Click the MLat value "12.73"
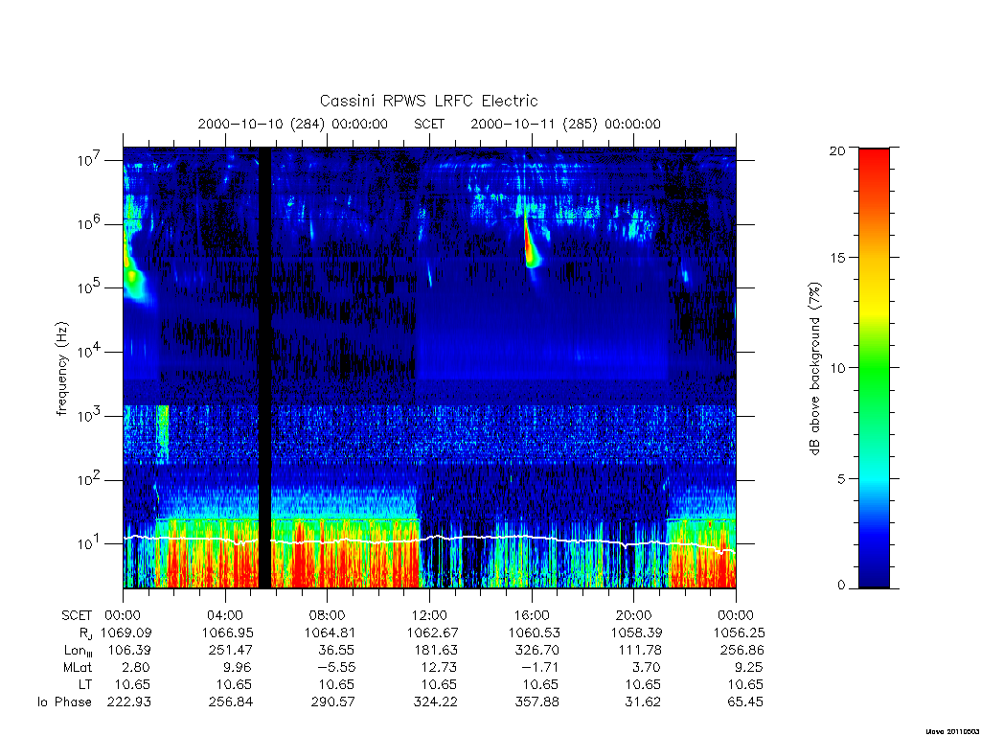 (439, 667)
